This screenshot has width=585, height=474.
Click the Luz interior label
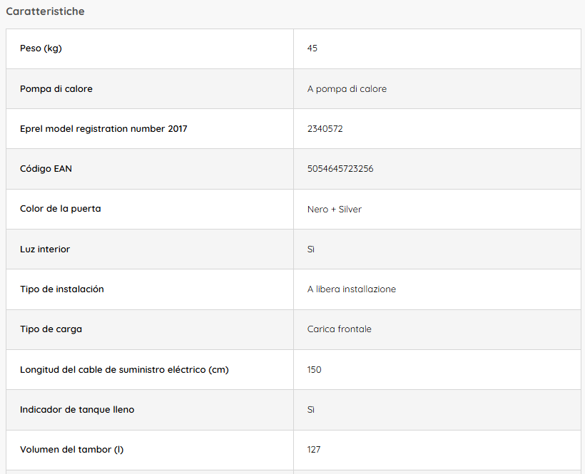(45, 249)
